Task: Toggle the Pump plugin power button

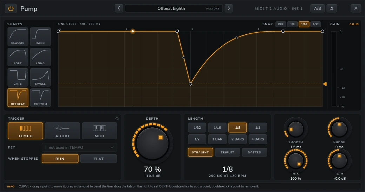Action: (11, 9)
